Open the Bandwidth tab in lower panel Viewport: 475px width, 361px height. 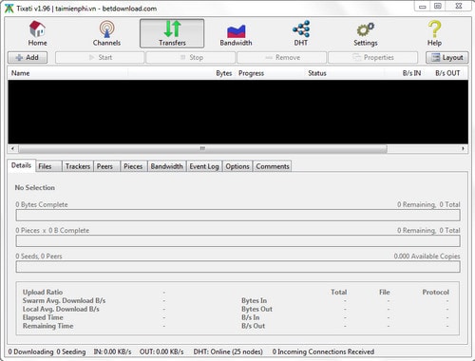[167, 166]
